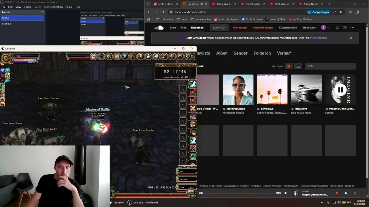
Task: Dismiss the Artist Pro announcement banner
Action: point(351,38)
